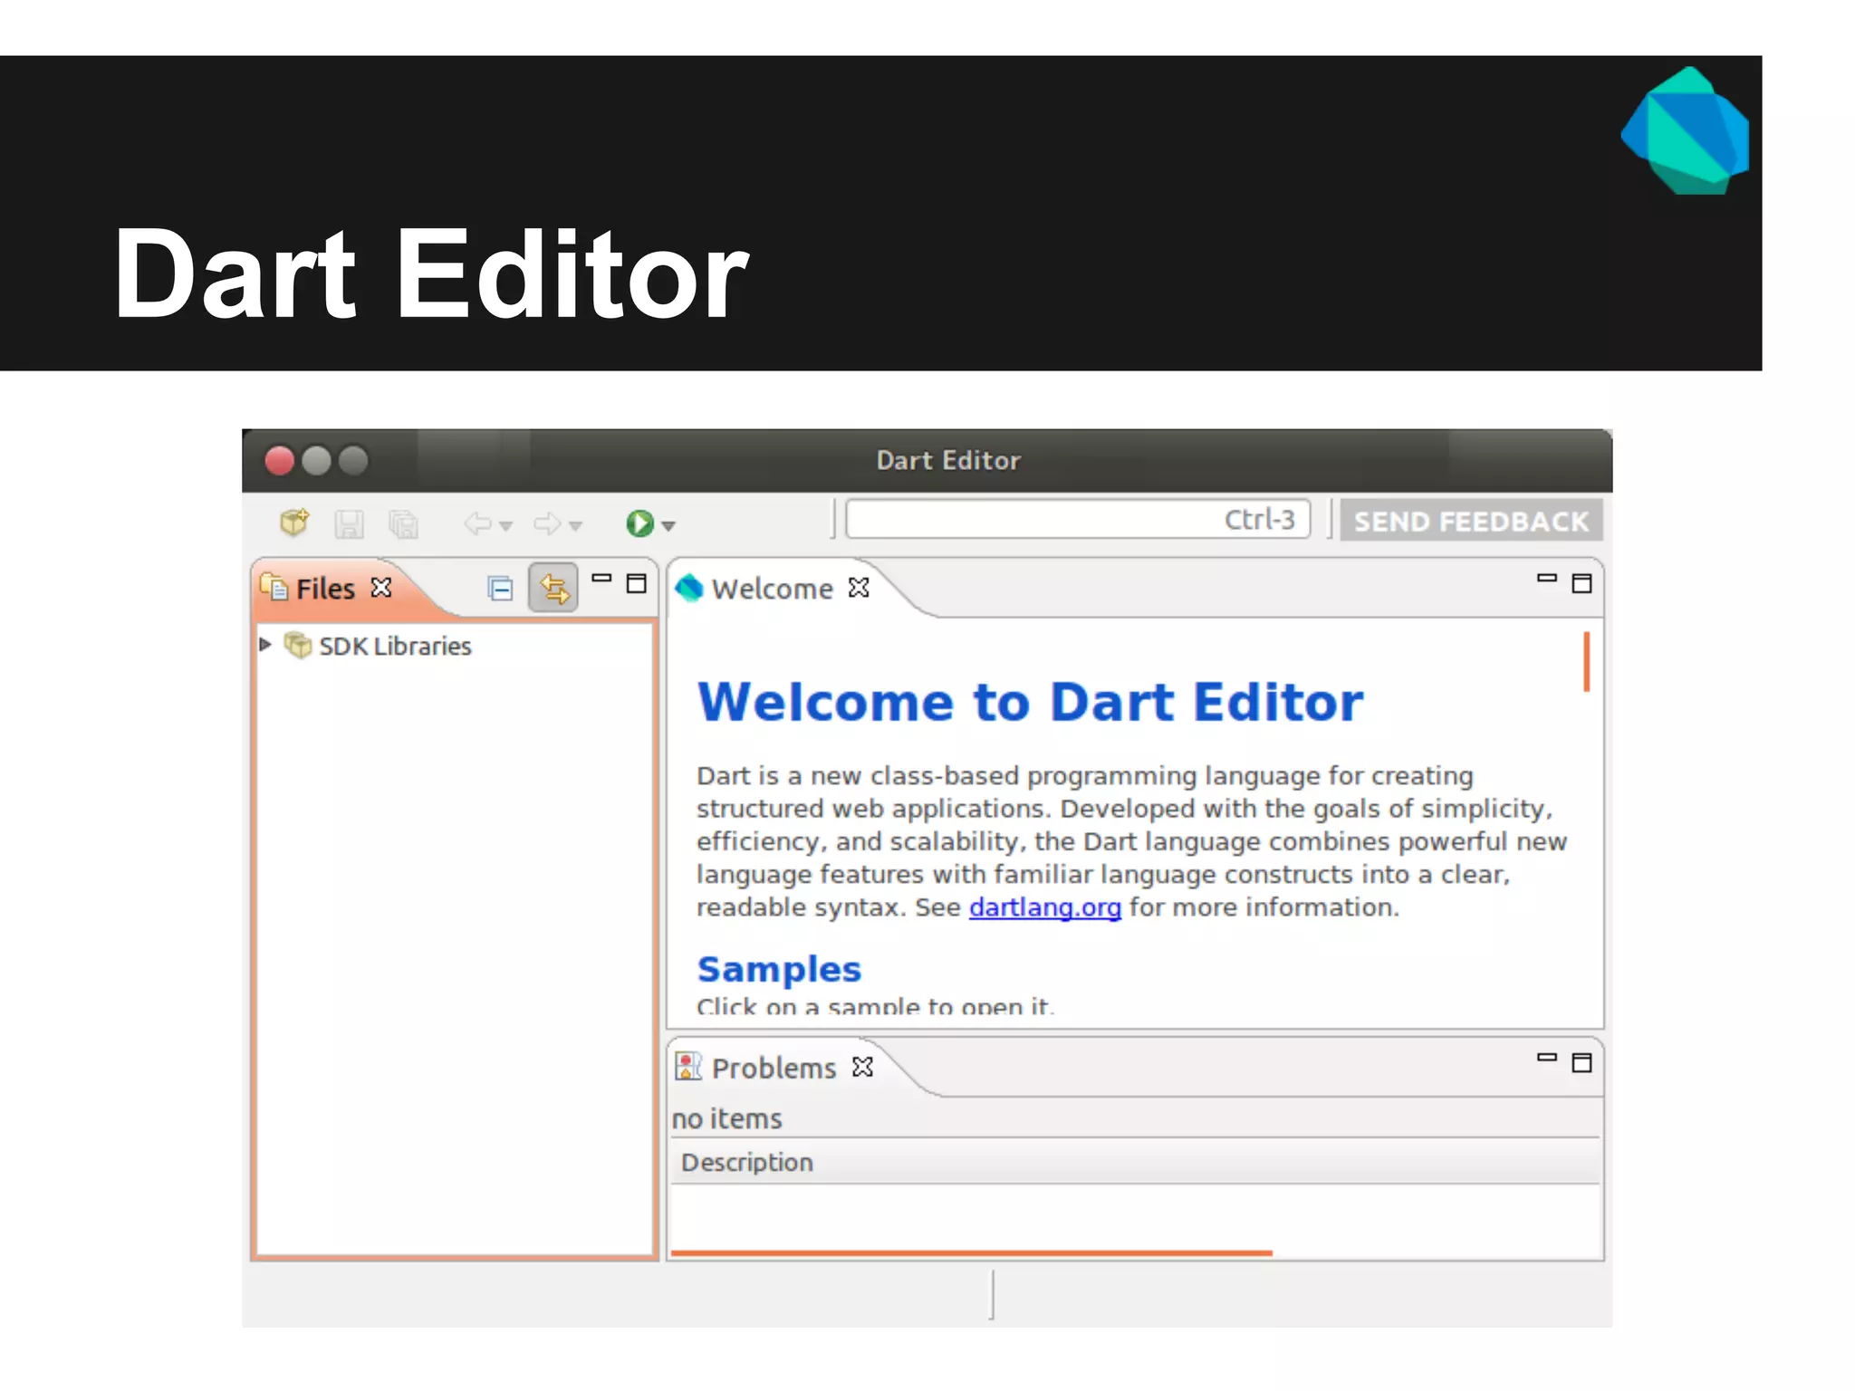Viewport: 1855px width, 1391px height.
Task: Open the back history dropdown arrow
Action: 506,526
